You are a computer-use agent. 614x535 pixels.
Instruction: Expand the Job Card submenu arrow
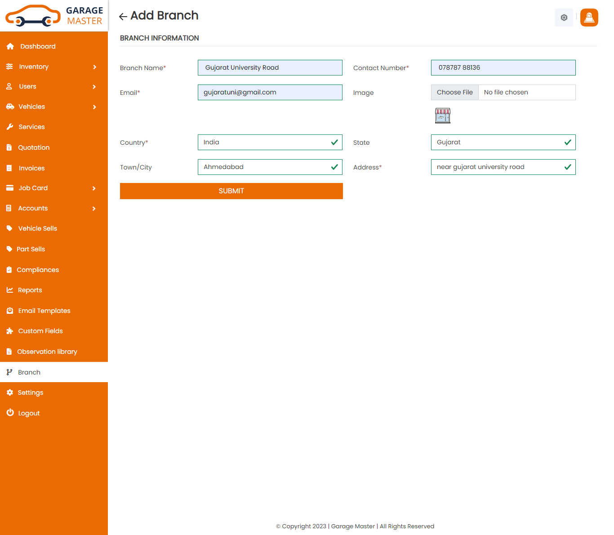[x=94, y=188]
